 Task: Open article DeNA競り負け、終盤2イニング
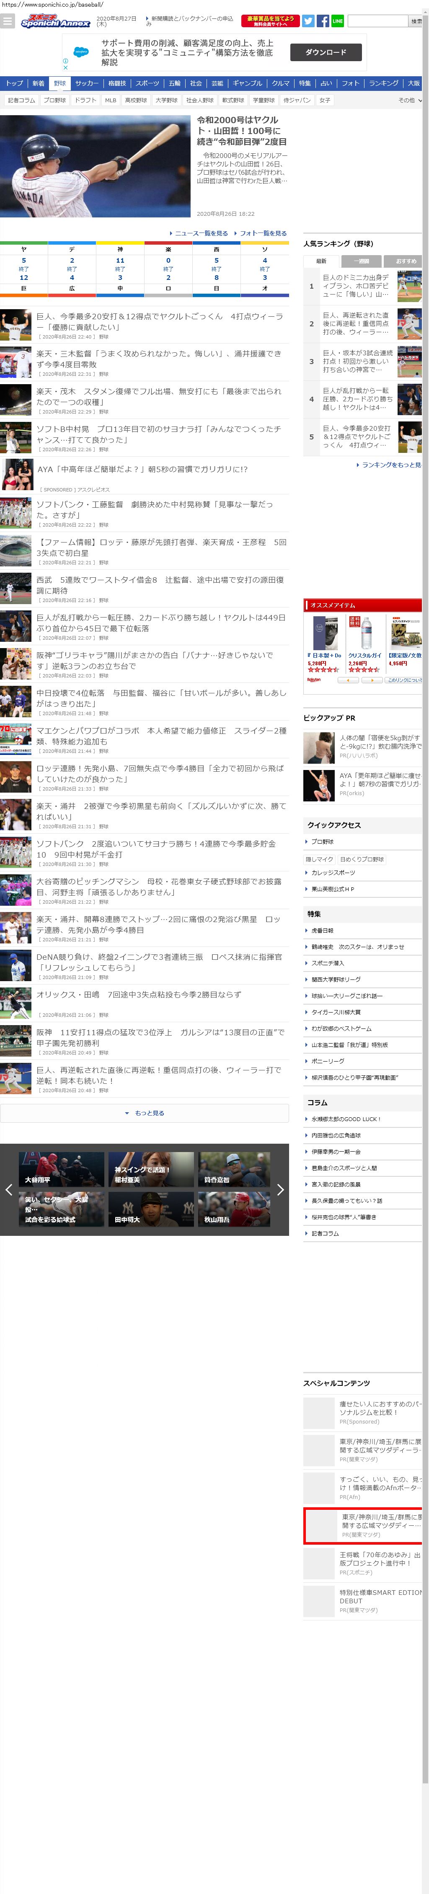159,962
